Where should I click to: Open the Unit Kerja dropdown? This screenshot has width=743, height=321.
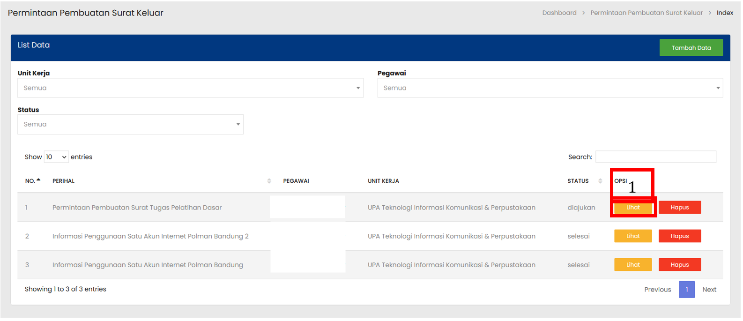[190, 88]
